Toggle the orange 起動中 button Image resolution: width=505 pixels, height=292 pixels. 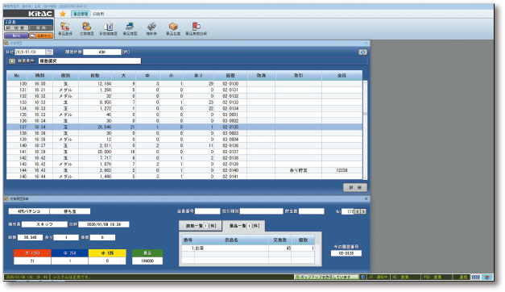[41, 35]
